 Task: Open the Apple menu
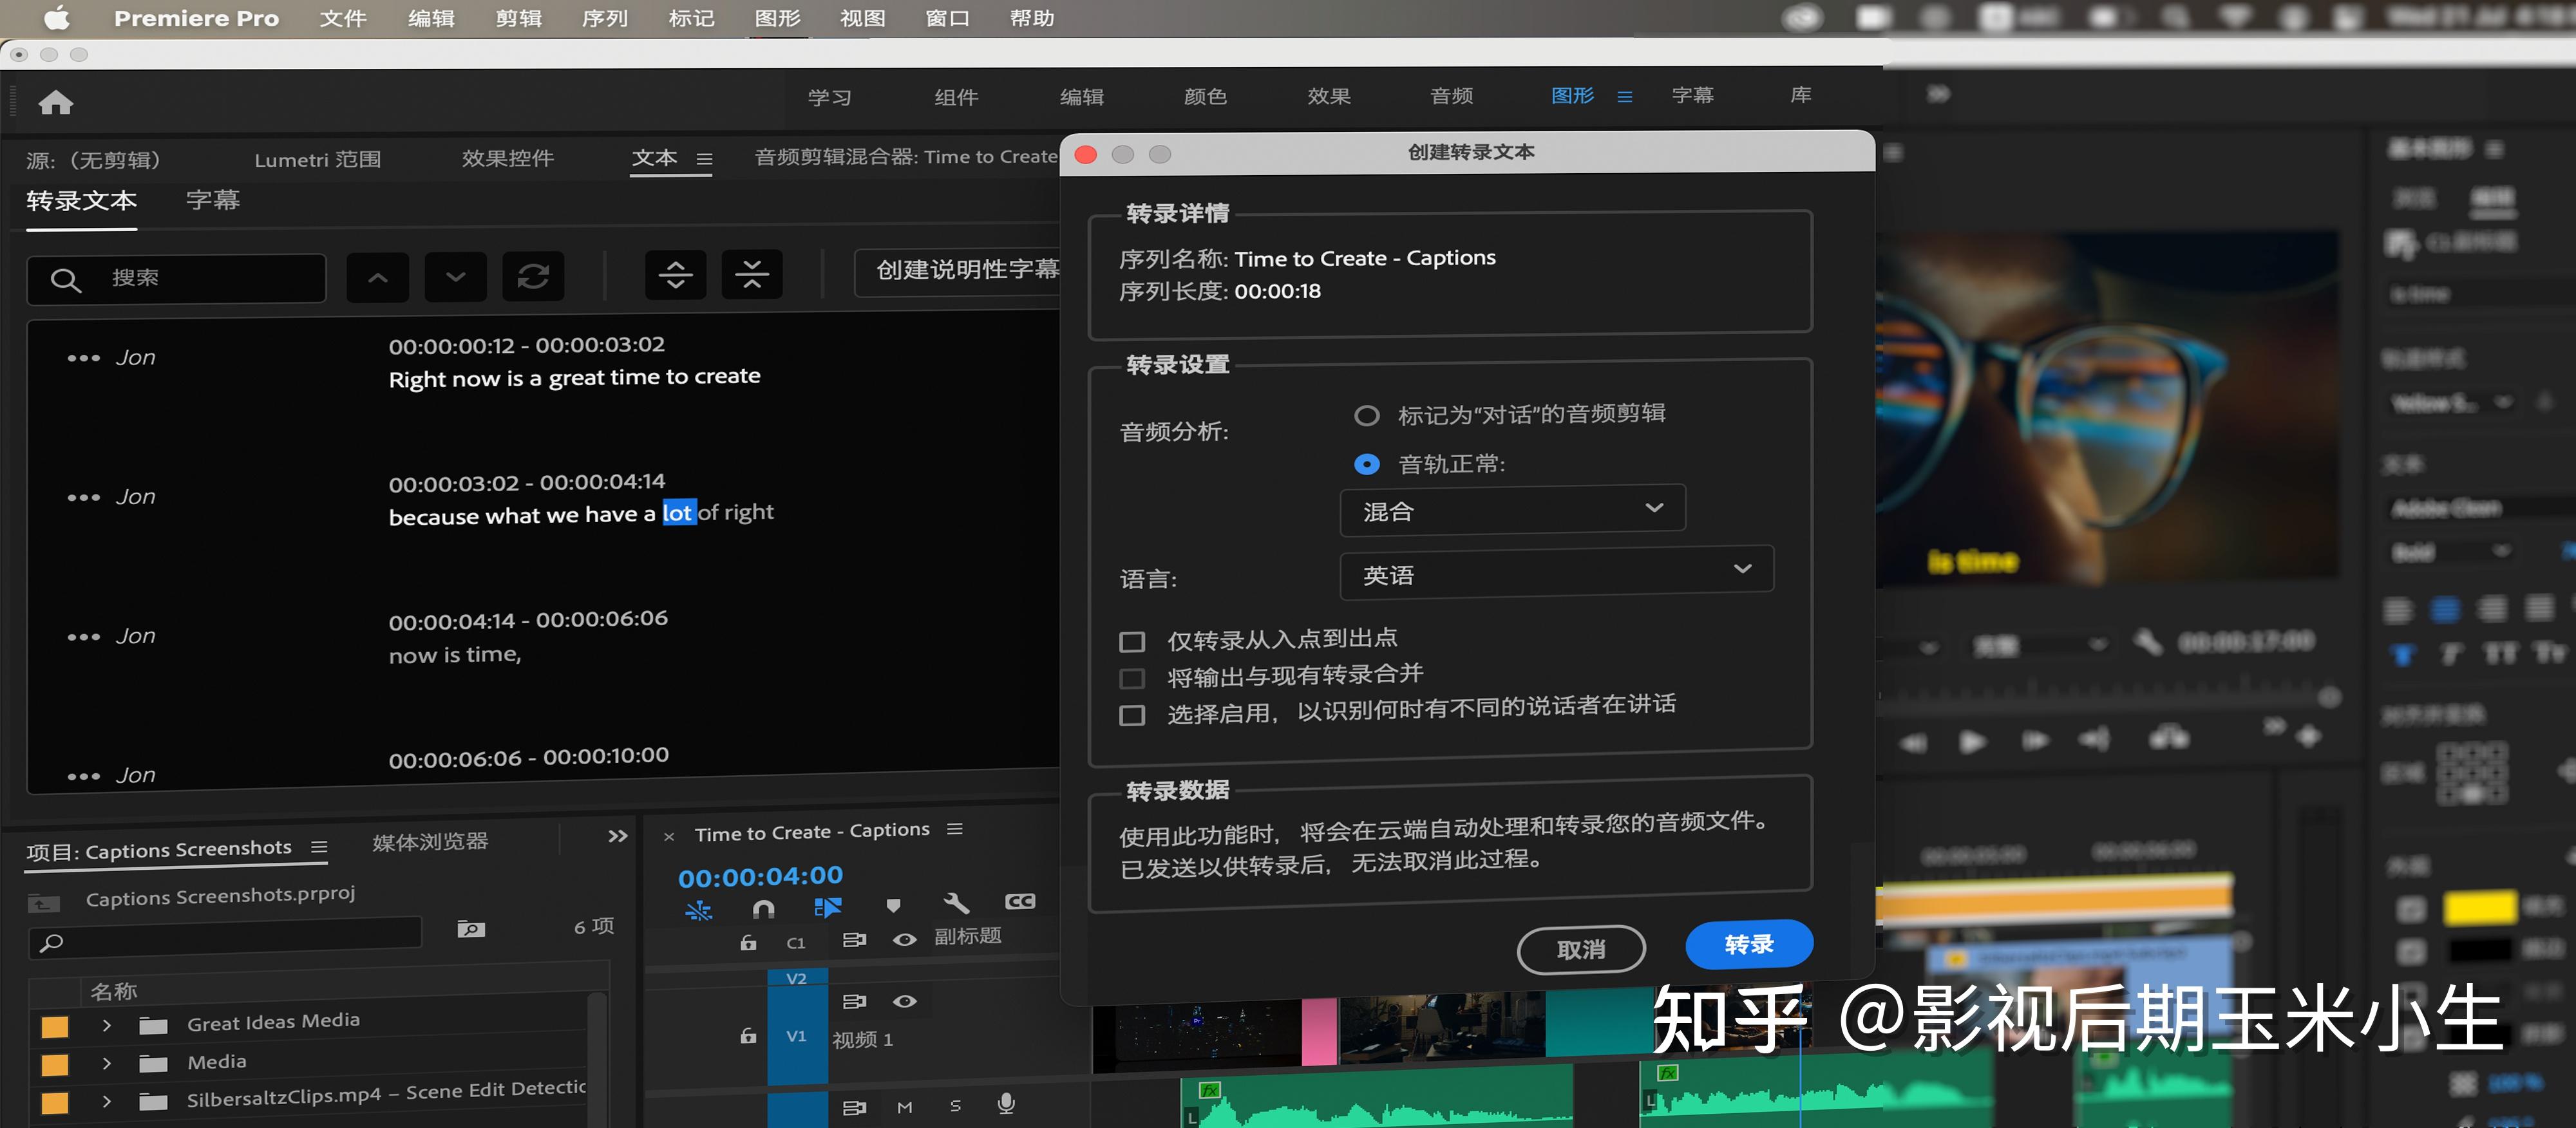coord(57,18)
